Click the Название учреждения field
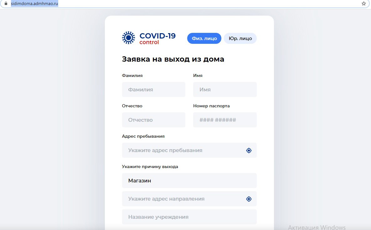This screenshot has height=230, width=371. [189, 217]
